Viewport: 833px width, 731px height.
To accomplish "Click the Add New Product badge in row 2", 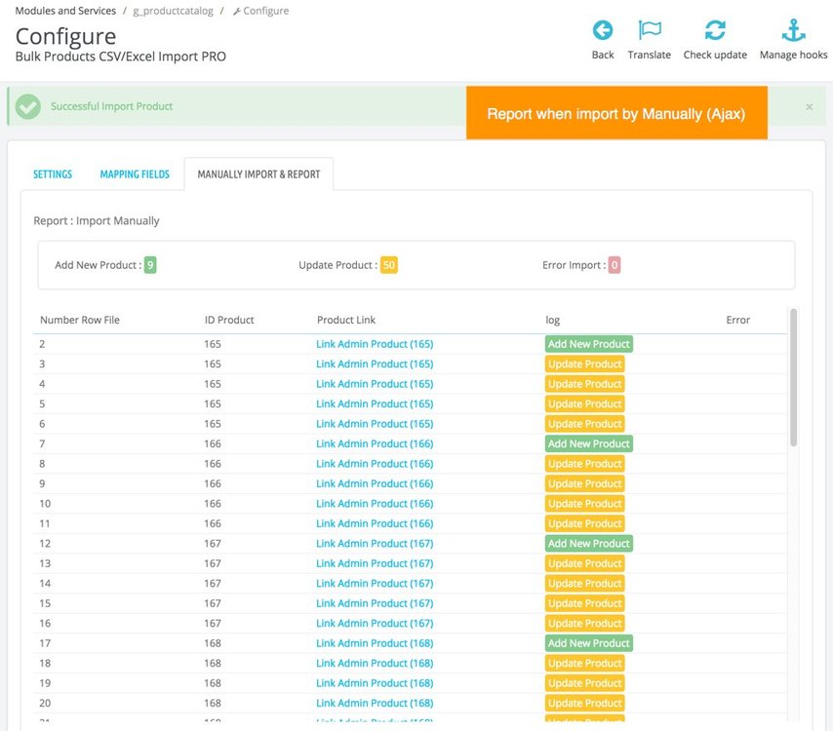I will [x=588, y=344].
